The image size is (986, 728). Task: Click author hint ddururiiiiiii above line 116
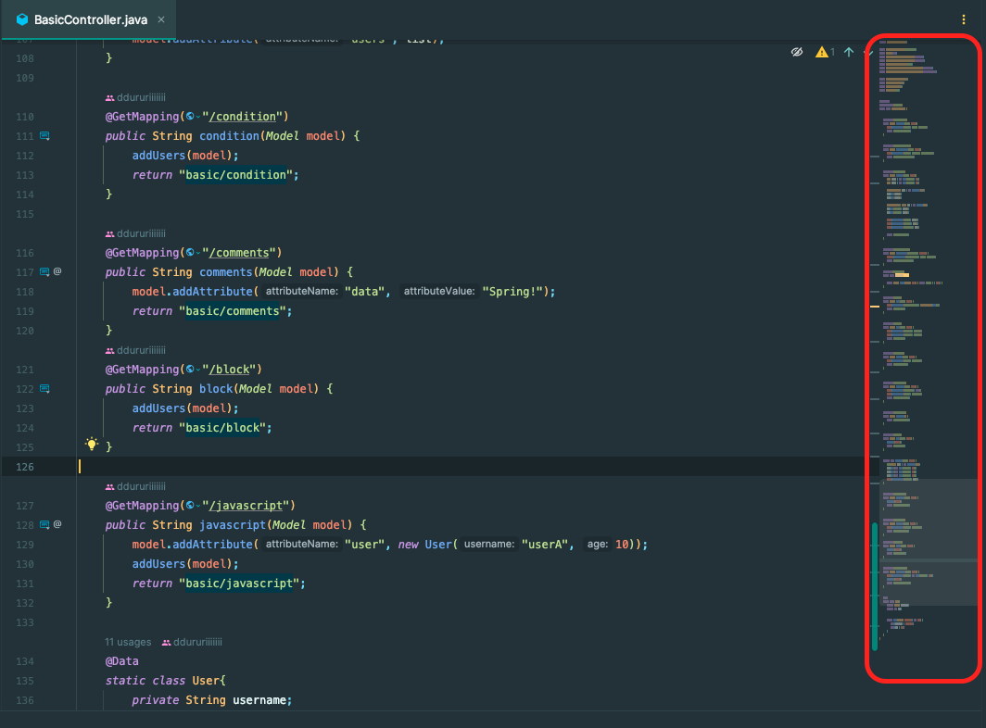click(x=135, y=233)
